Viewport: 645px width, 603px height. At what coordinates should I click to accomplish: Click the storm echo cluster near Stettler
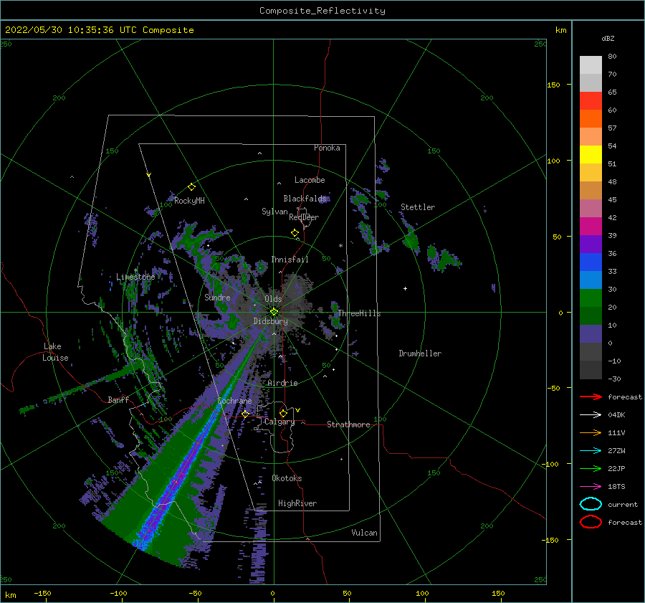411,239
